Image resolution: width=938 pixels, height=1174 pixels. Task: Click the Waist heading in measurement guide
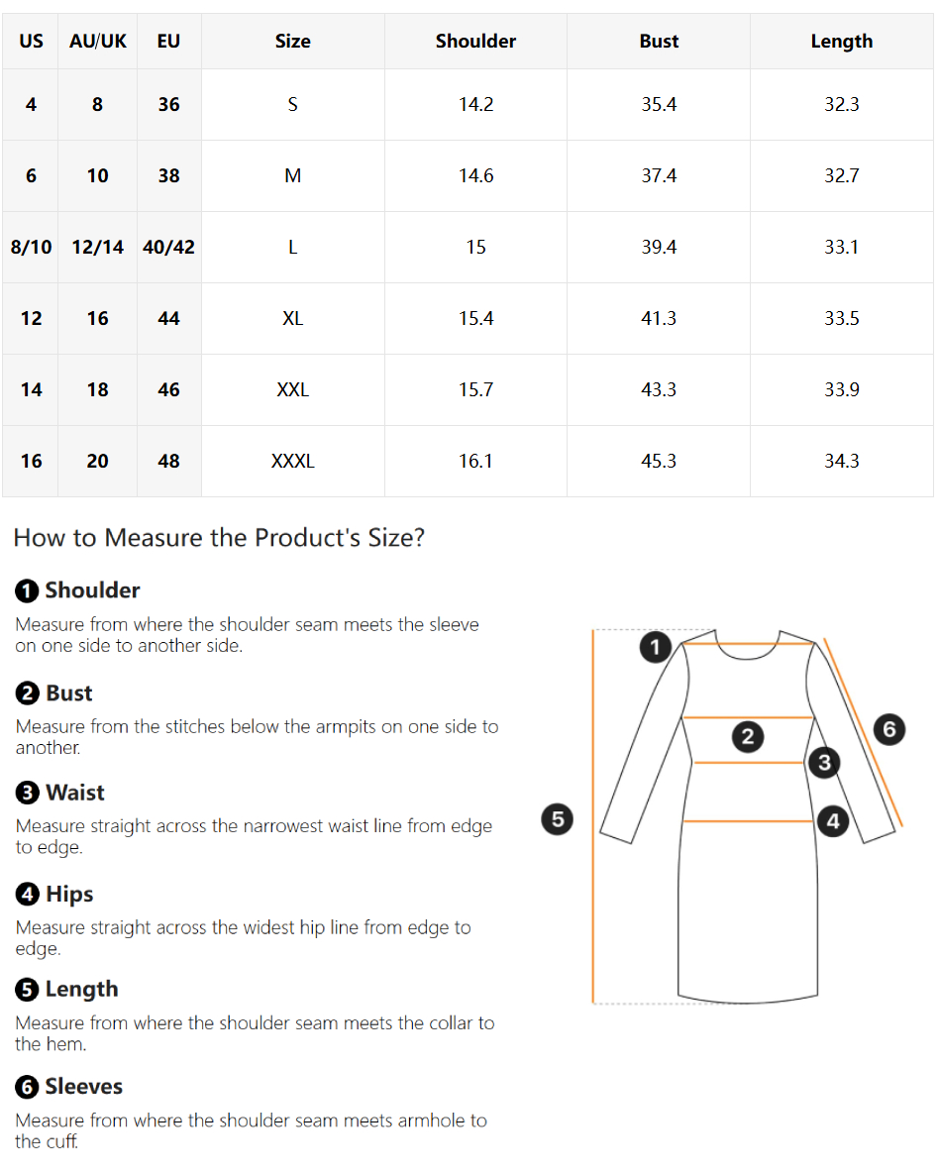click(75, 793)
